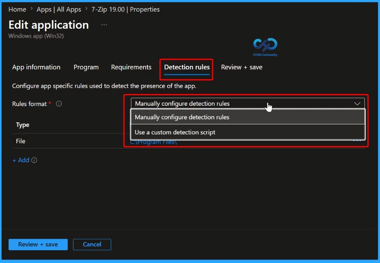
Task: Click the Cancel button
Action: point(92,244)
